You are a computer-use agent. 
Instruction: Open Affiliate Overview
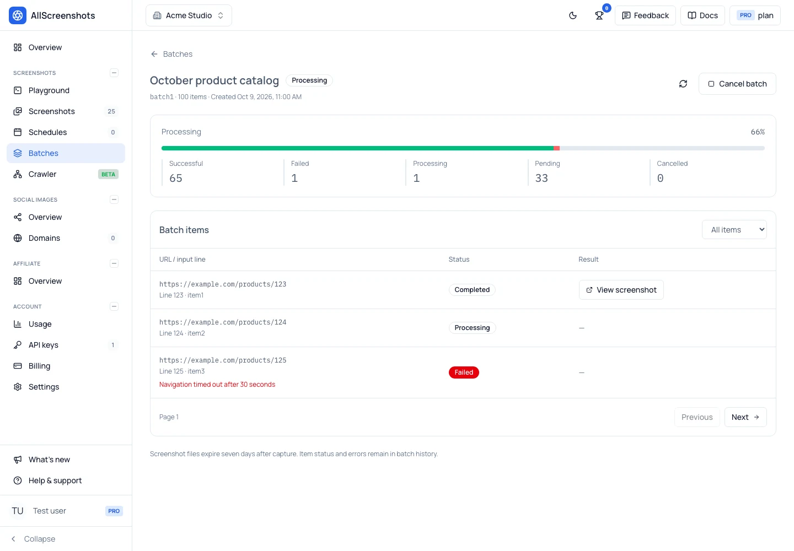click(66, 281)
